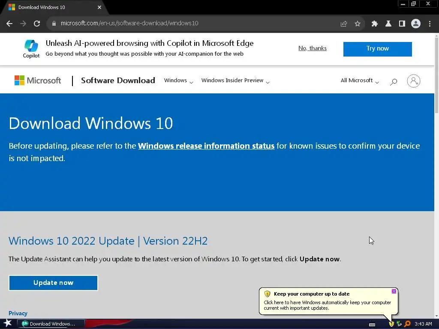439x329 pixels.
Task: Click the safely remove hardware tray icon
Action: [x=399, y=324]
